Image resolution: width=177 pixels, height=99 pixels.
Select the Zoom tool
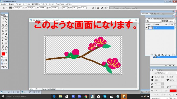click(x=6, y=49)
